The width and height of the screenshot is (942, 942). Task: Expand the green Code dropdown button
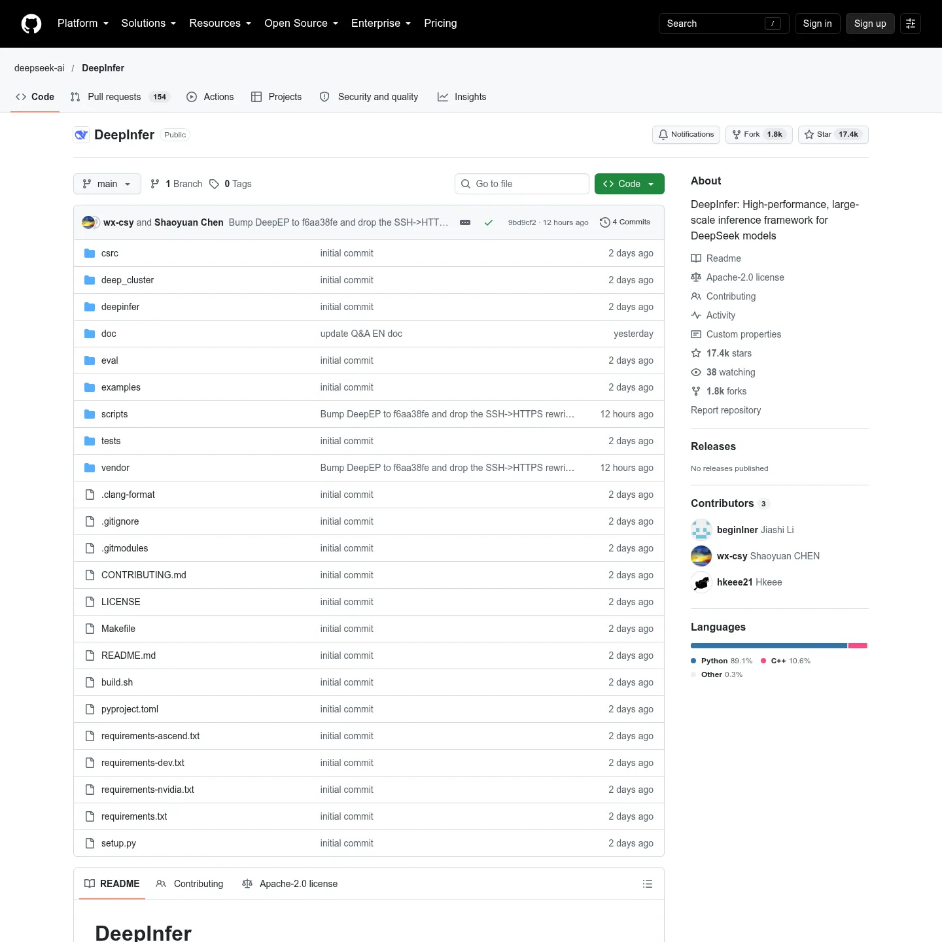tap(629, 184)
